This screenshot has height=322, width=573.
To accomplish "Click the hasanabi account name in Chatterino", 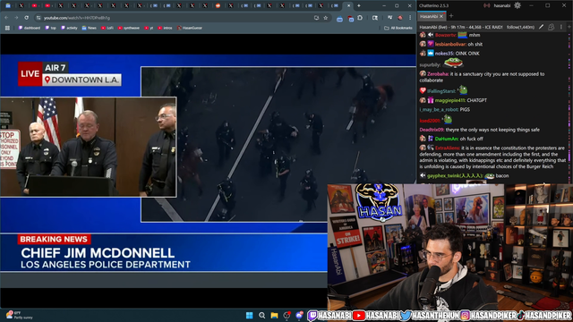I will point(502,5).
